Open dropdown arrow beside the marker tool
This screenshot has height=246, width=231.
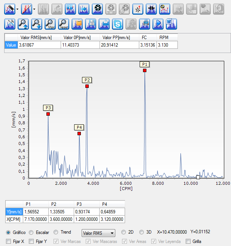(17, 9)
